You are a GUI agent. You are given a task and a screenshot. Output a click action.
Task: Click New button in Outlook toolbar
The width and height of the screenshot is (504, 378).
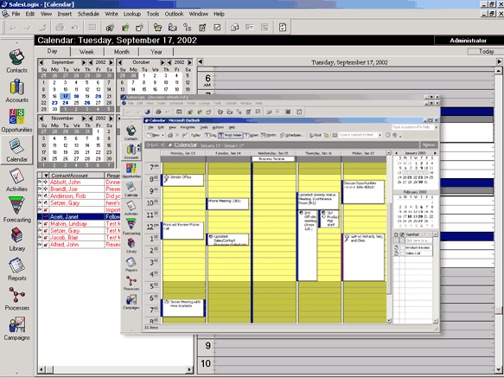154,135
